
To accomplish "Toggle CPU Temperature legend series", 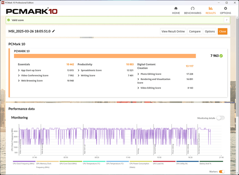I will click(x=94, y=163).
